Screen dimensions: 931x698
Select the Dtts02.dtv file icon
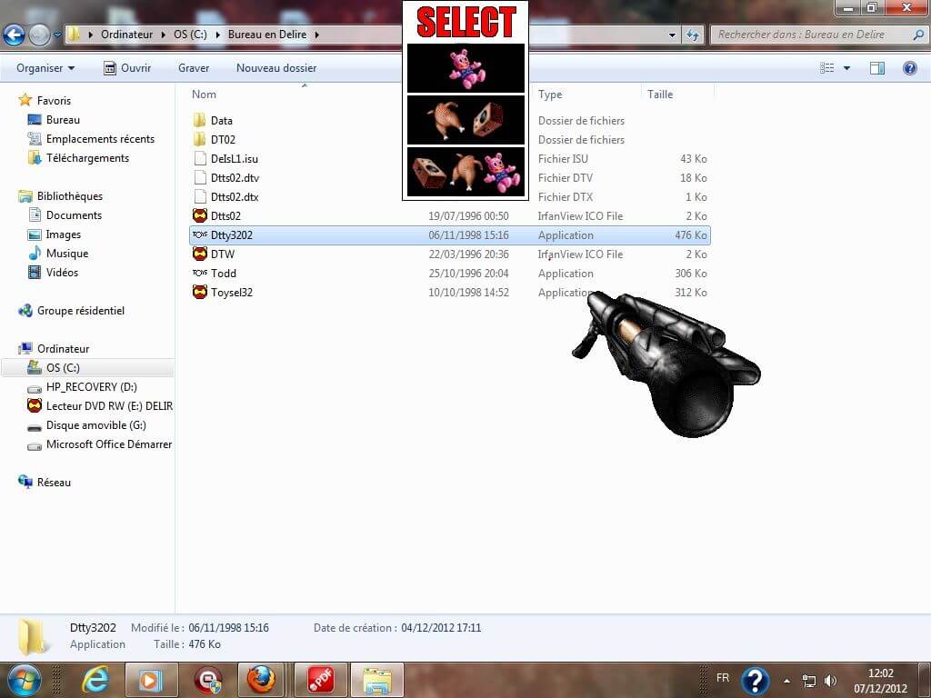pyautogui.click(x=200, y=177)
